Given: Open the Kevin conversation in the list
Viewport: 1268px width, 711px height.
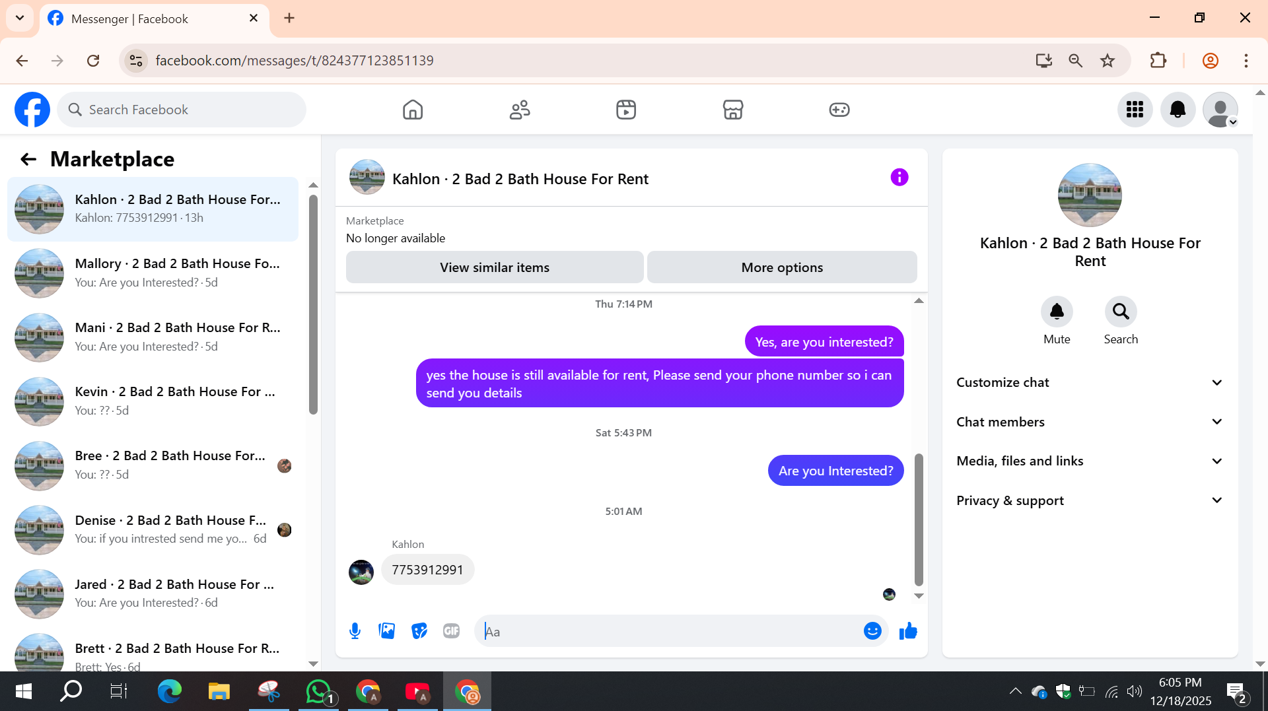Looking at the screenshot, I should point(153,401).
